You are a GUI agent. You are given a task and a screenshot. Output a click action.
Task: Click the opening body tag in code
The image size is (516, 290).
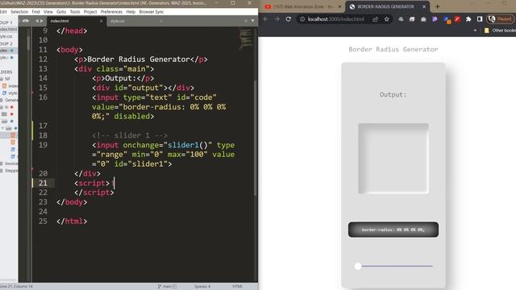click(x=69, y=50)
